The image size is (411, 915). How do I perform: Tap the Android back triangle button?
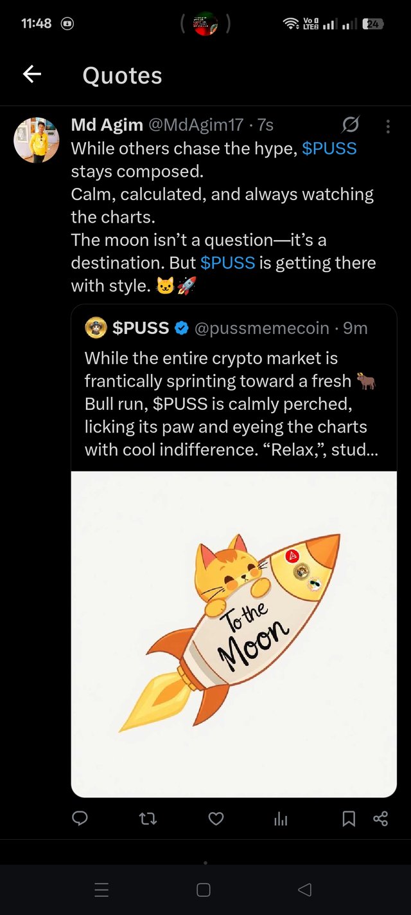pyautogui.click(x=305, y=890)
